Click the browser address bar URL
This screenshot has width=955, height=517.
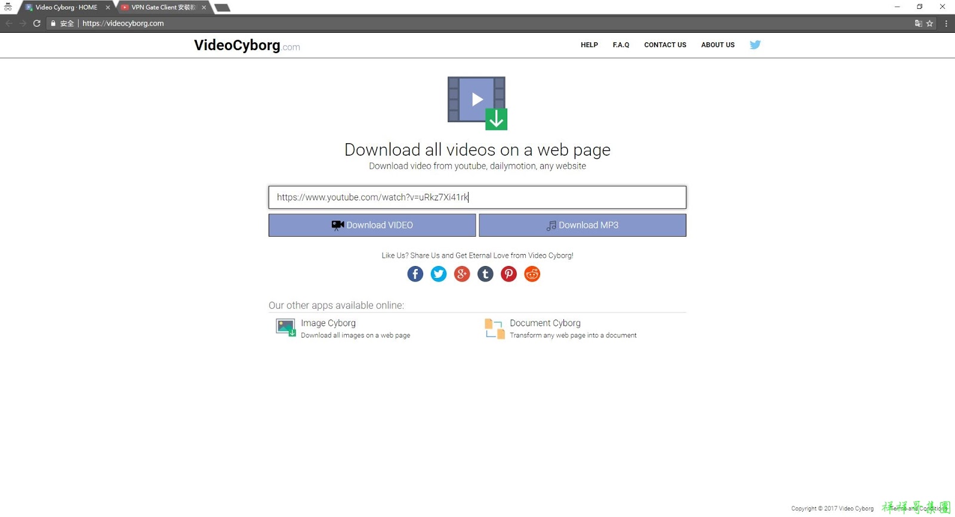coord(123,23)
